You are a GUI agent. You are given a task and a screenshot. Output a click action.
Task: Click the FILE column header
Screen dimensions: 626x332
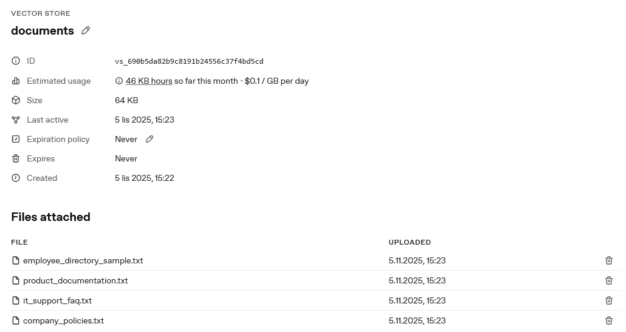pyautogui.click(x=19, y=242)
